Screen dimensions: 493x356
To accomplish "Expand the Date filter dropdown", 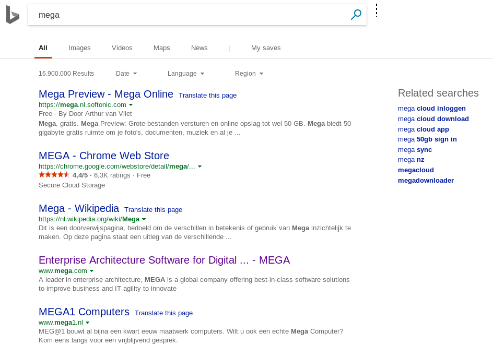I will pos(126,74).
